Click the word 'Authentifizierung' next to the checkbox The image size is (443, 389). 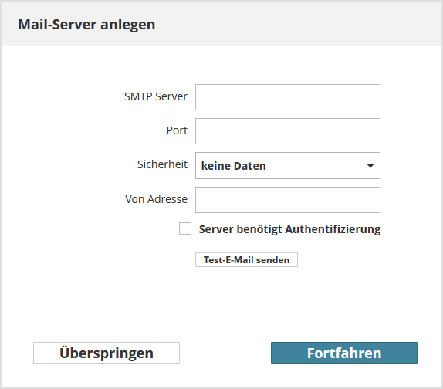coord(333,229)
